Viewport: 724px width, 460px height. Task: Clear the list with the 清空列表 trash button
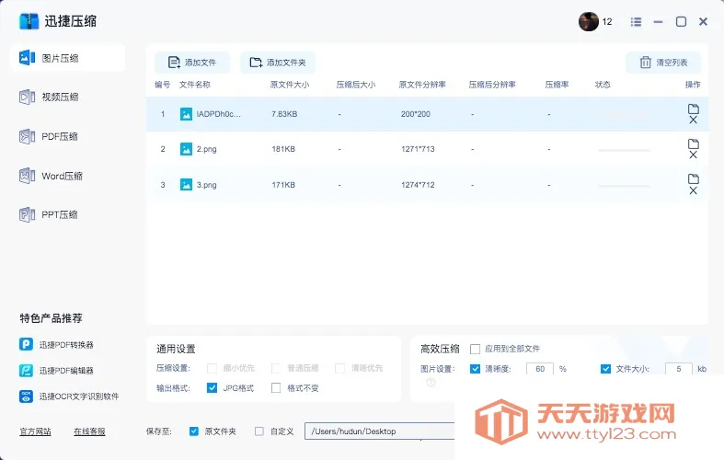(x=663, y=63)
